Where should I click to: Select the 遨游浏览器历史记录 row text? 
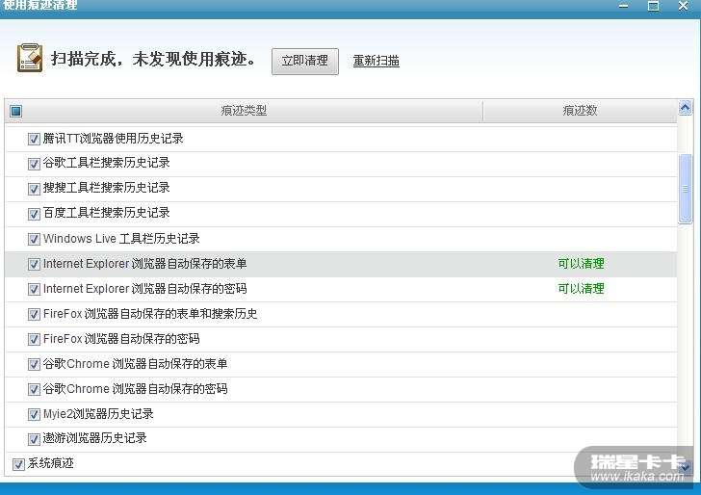tap(94, 438)
